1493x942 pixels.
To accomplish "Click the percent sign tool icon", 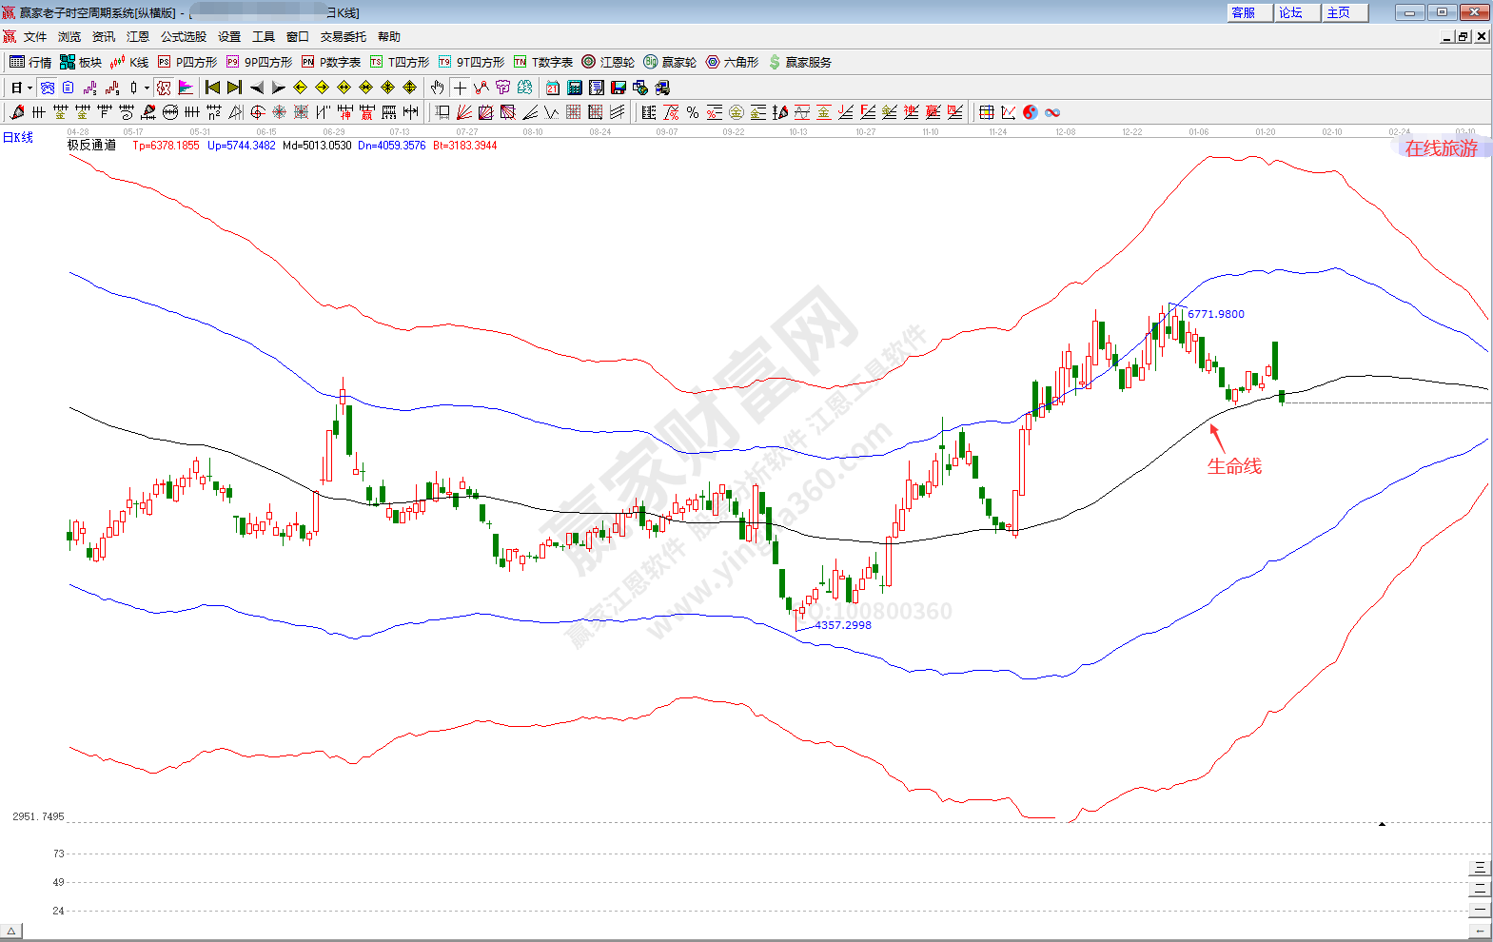I will (693, 112).
